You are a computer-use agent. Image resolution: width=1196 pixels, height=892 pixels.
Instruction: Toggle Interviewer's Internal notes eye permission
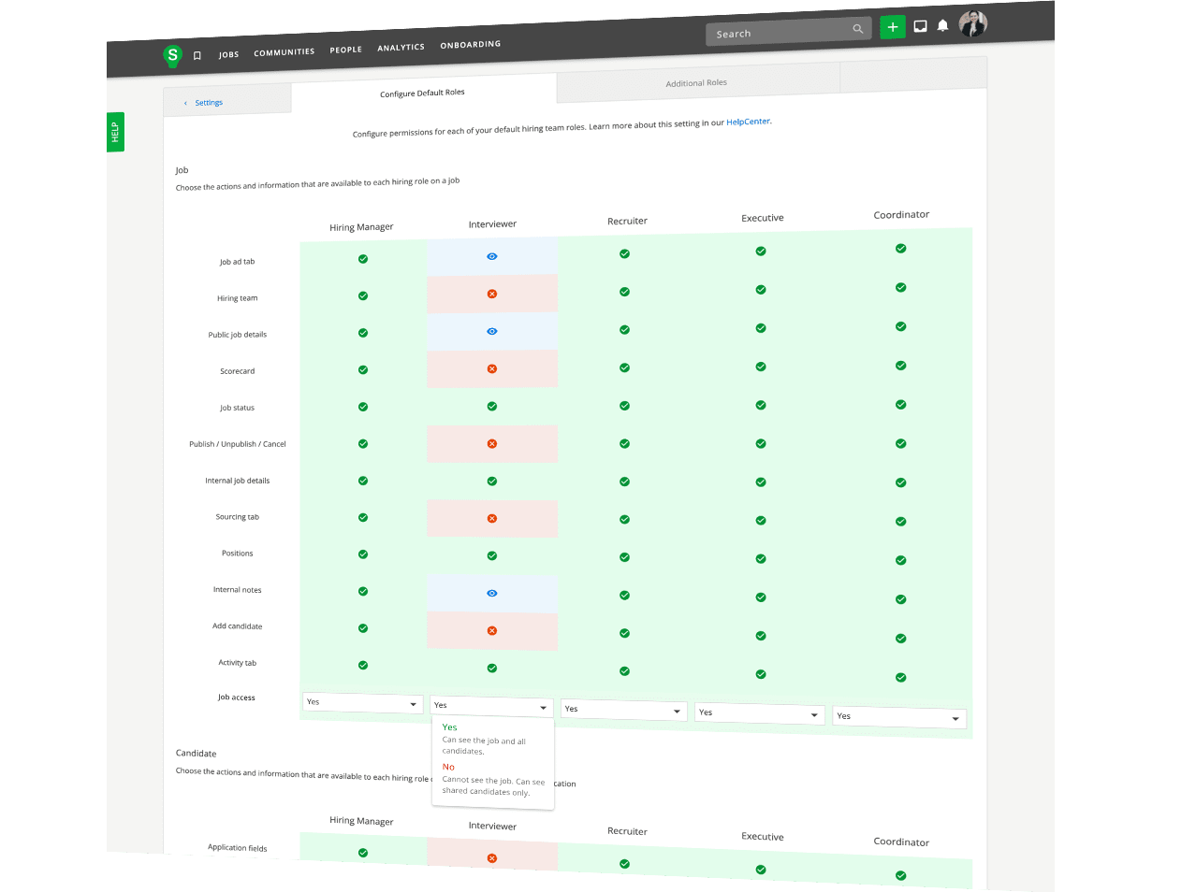(x=492, y=593)
